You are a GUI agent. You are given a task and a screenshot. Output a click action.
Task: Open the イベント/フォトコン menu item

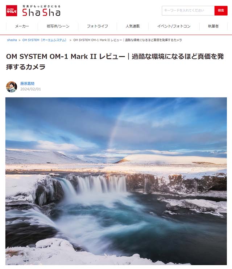[x=174, y=26]
